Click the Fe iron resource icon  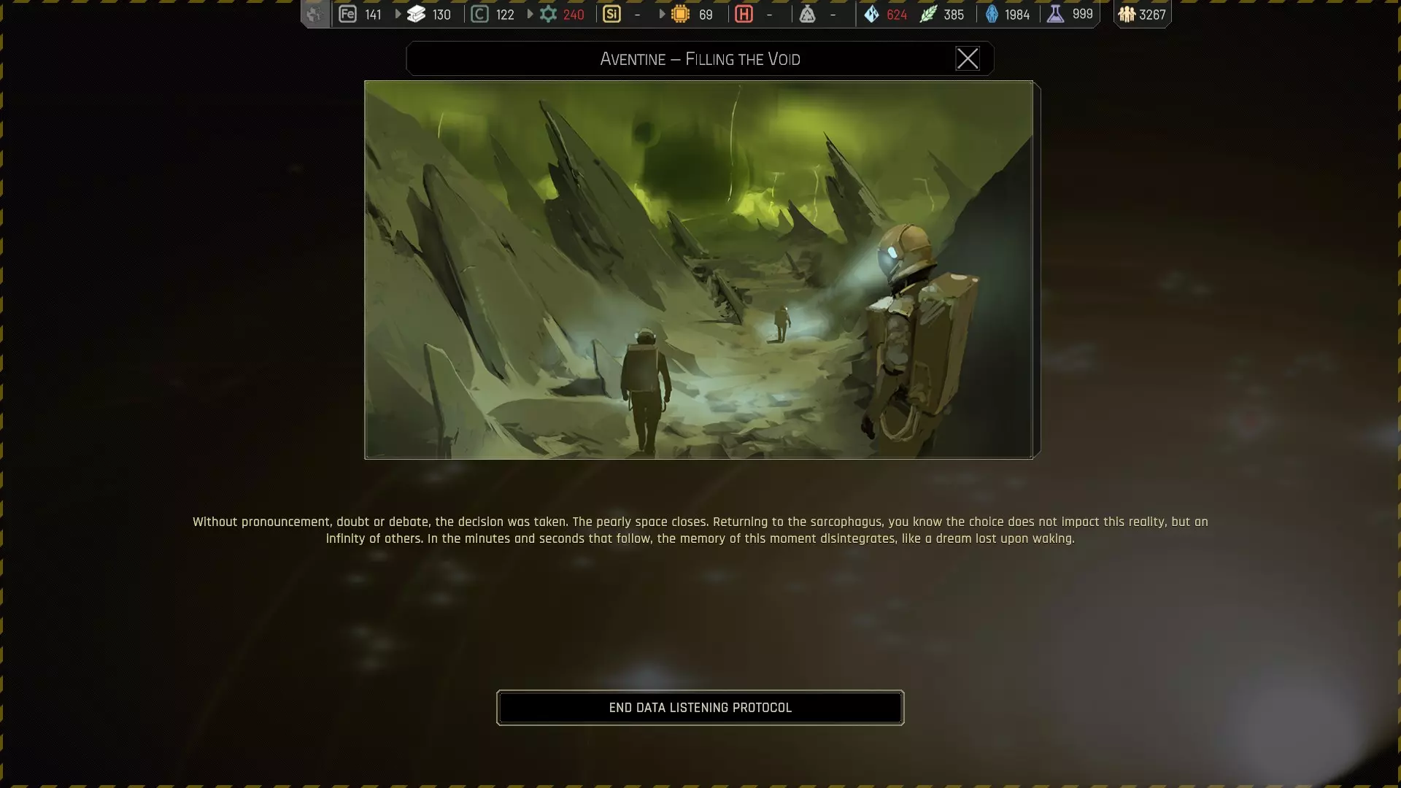click(347, 14)
